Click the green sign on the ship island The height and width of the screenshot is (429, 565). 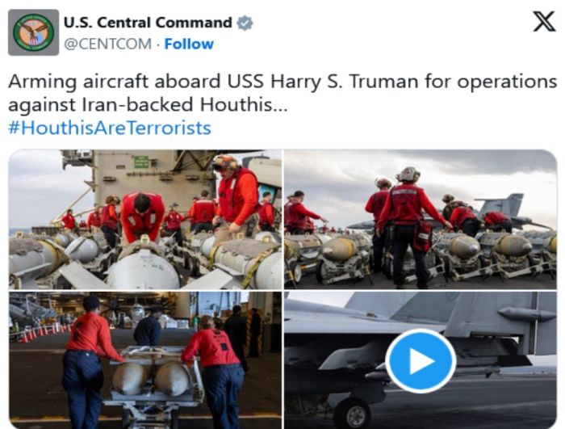(141, 162)
